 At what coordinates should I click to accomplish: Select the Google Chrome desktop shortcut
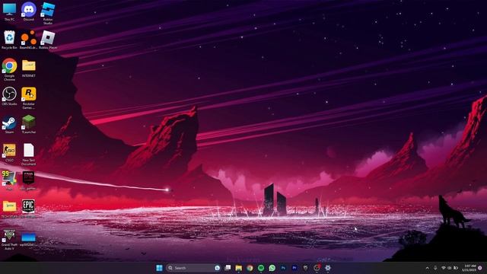pyautogui.click(x=9, y=69)
